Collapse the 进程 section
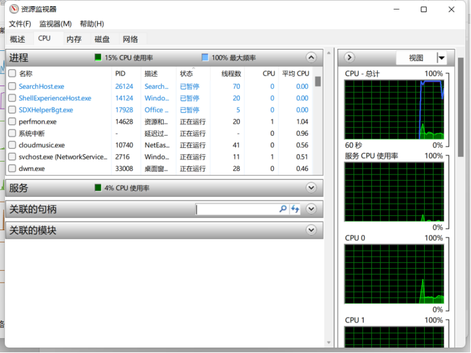This screenshot has width=471, height=353. click(311, 57)
